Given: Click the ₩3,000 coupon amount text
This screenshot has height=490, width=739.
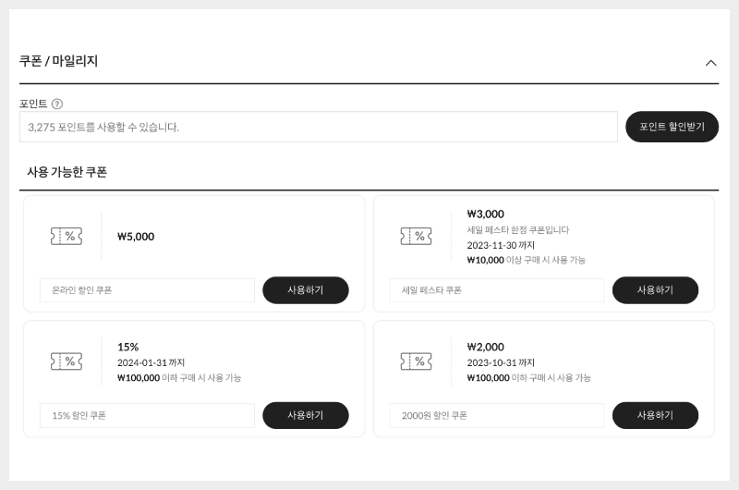Looking at the screenshot, I should coord(486,214).
